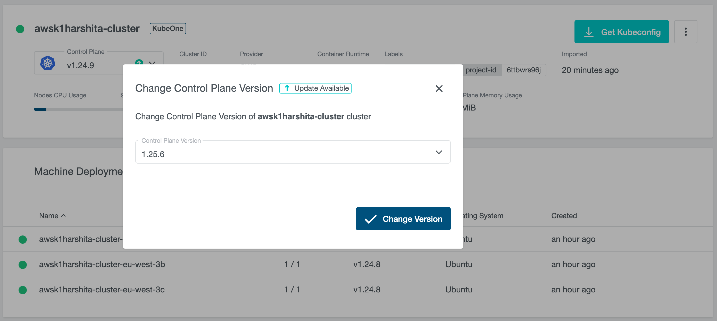
Task: Click the Update Available badge
Action: click(x=315, y=88)
